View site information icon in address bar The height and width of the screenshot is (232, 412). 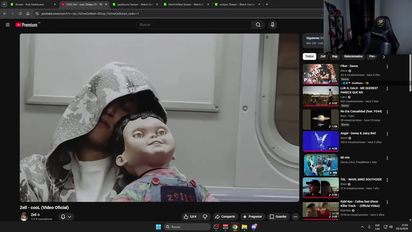pyautogui.click(x=37, y=14)
